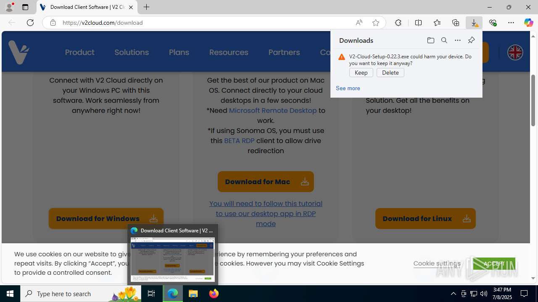538x302 pixels.
Task: Open Browser essentials icon
Action: pos(493,23)
